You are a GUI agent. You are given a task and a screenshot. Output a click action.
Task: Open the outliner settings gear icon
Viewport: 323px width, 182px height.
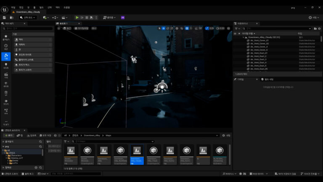pyautogui.click(x=320, y=28)
